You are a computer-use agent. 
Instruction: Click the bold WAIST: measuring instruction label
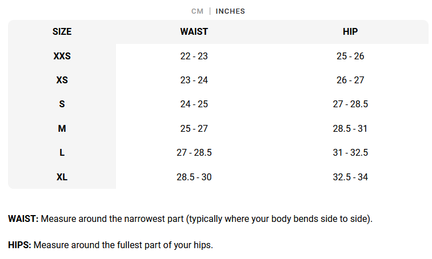click(23, 219)
